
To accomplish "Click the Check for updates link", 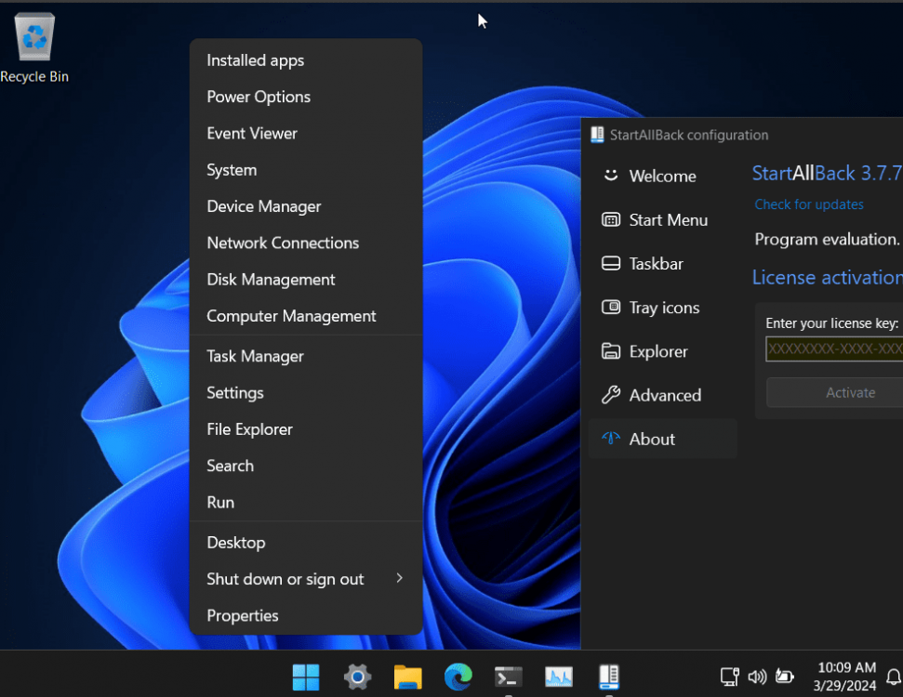I will 808,204.
